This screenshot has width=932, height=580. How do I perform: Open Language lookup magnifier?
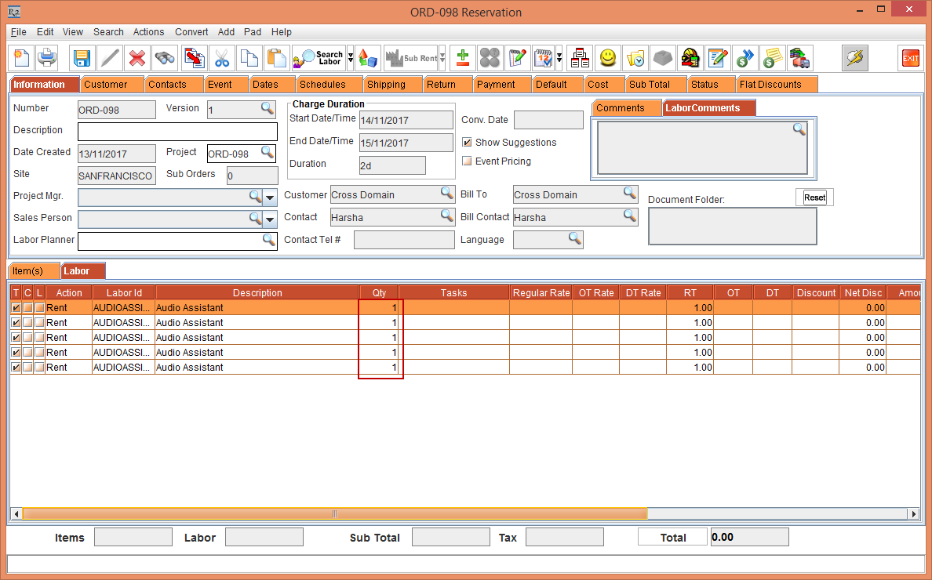tap(575, 238)
